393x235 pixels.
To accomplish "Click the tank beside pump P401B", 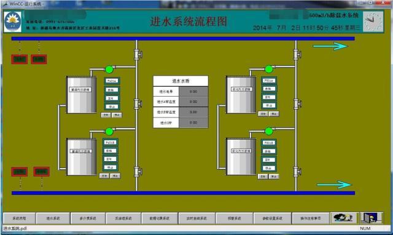I will coord(81,157).
